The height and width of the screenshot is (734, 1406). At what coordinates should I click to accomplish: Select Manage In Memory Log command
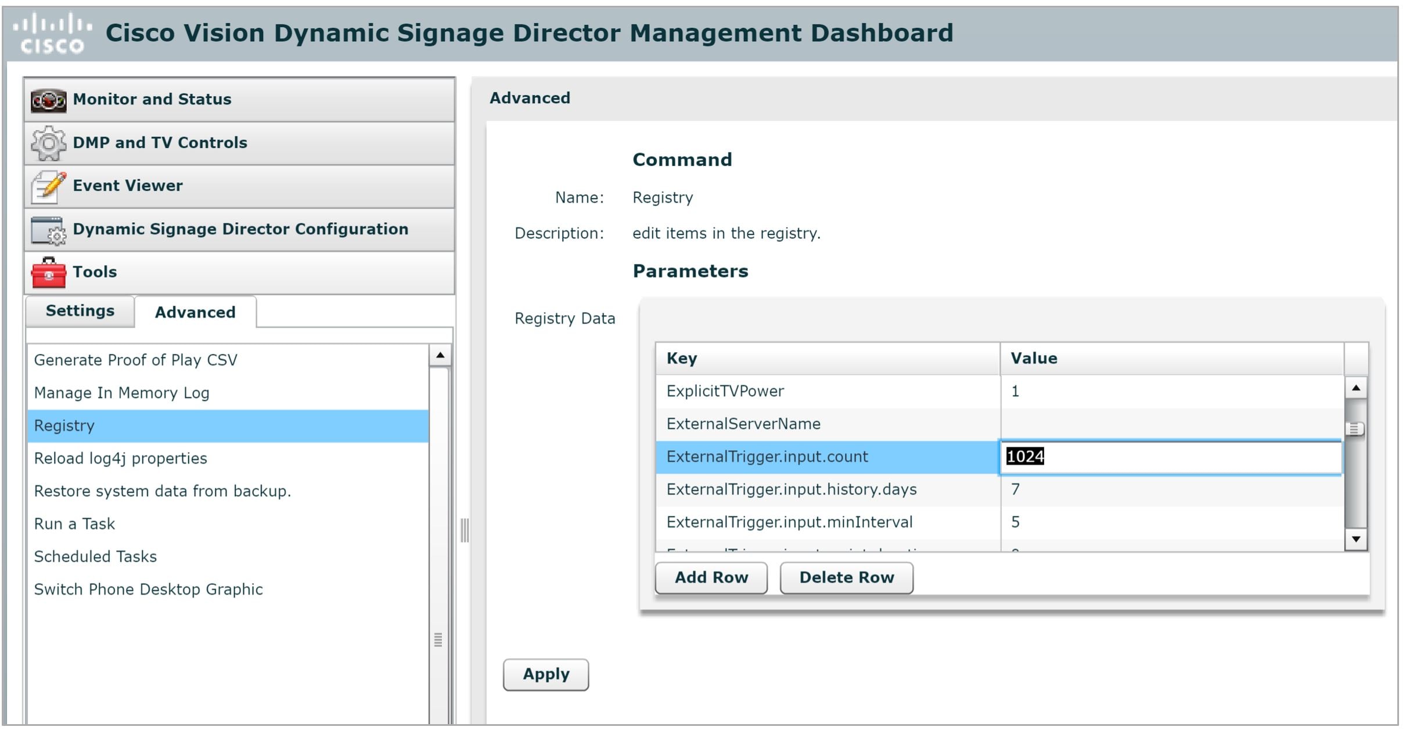[x=228, y=393]
